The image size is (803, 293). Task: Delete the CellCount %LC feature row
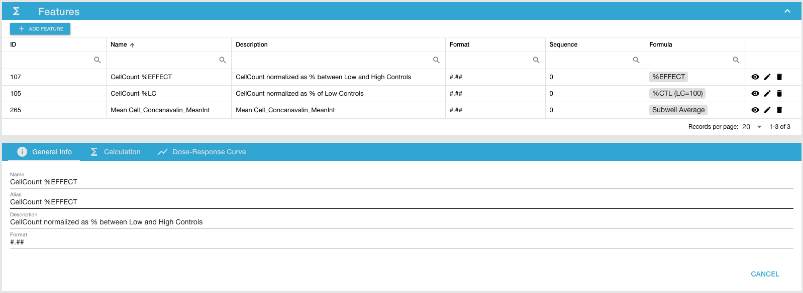779,94
